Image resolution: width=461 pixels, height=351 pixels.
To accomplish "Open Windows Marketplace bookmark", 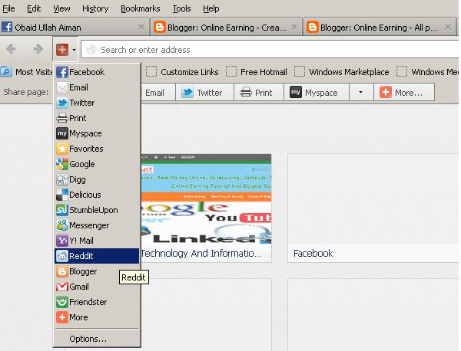I will 342,72.
